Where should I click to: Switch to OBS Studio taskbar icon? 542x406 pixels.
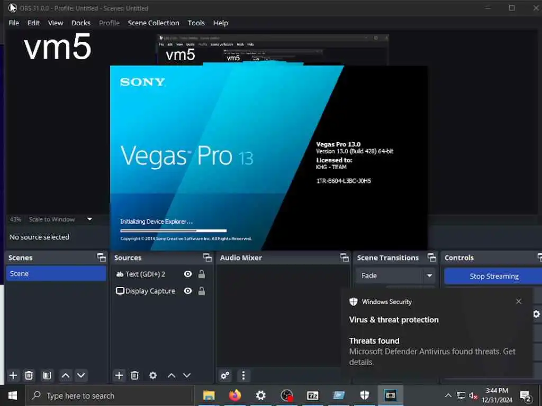coord(286,395)
